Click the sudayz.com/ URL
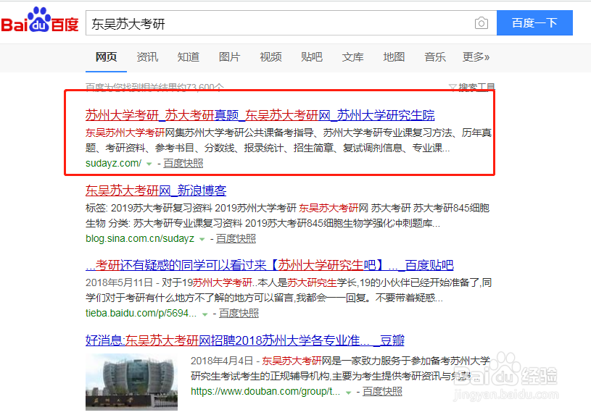The image size is (591, 415). click(113, 163)
